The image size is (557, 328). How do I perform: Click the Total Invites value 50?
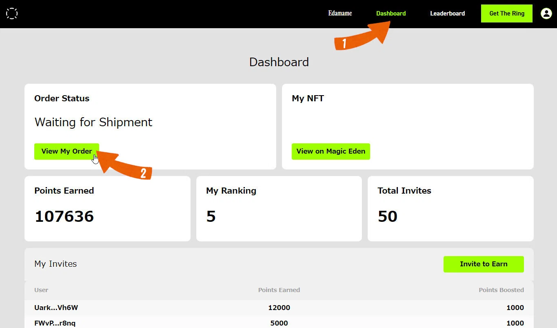(388, 216)
